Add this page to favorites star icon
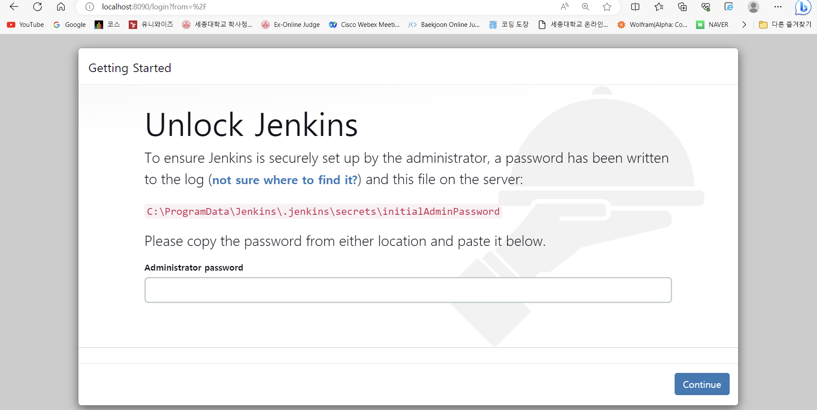Image resolution: width=817 pixels, height=410 pixels. click(x=607, y=7)
